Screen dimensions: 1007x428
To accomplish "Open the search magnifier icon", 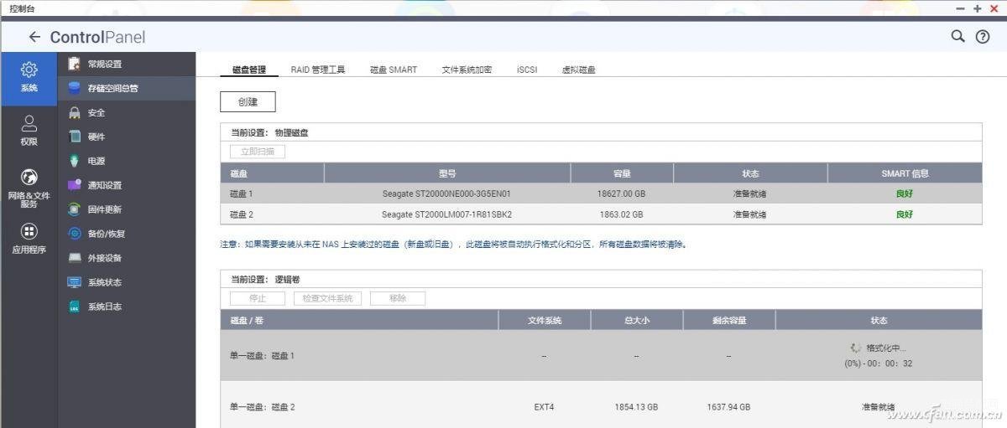I will (957, 36).
